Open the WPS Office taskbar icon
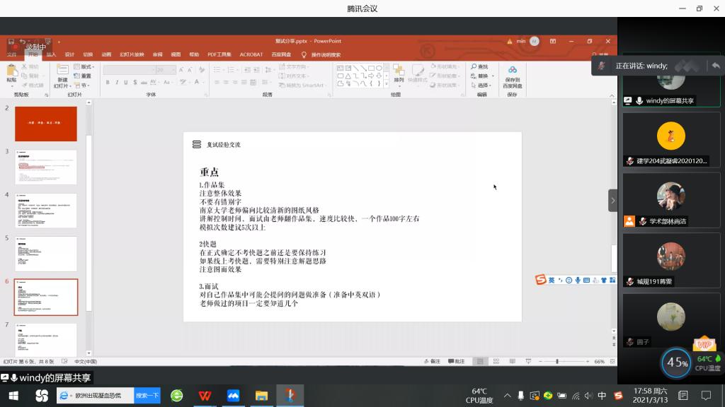Image resolution: width=725 pixels, height=407 pixels. pos(205,396)
